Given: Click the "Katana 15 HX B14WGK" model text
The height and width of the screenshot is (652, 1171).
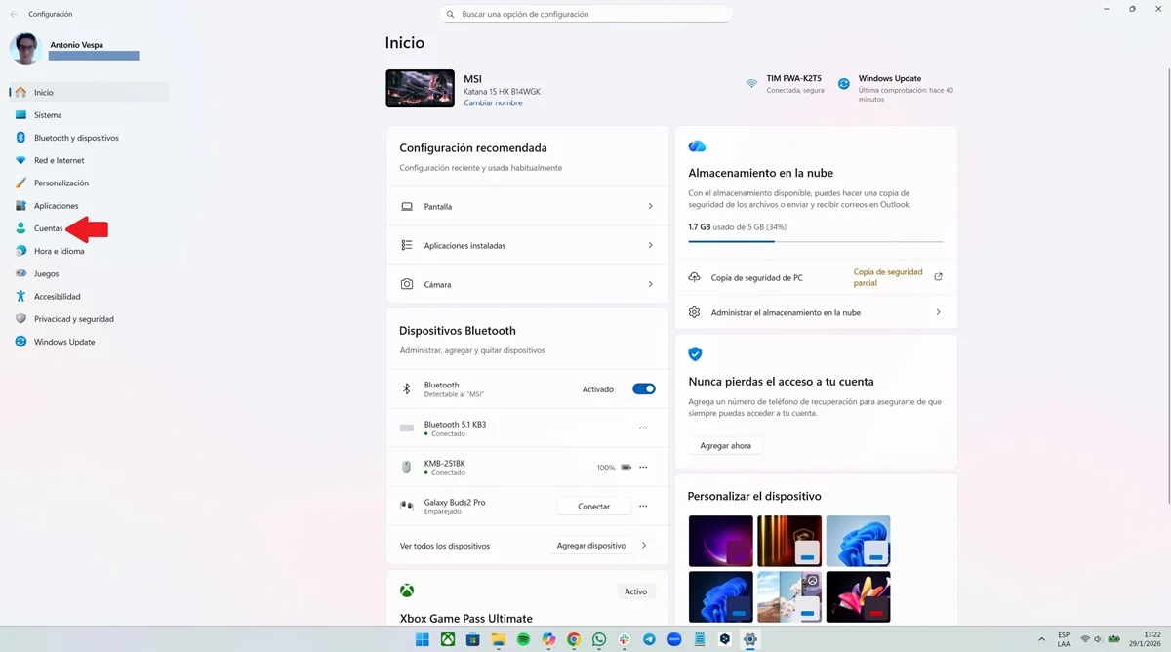Looking at the screenshot, I should tap(502, 92).
